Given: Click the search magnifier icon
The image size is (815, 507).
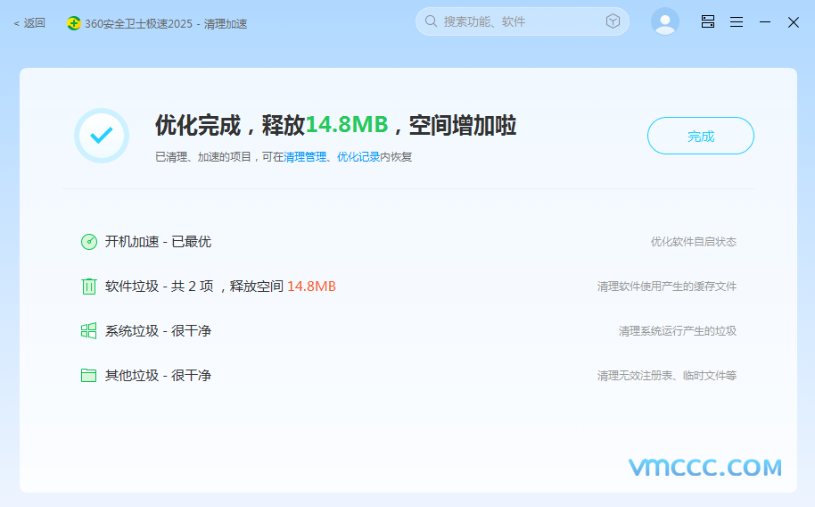Looking at the screenshot, I should [432, 21].
